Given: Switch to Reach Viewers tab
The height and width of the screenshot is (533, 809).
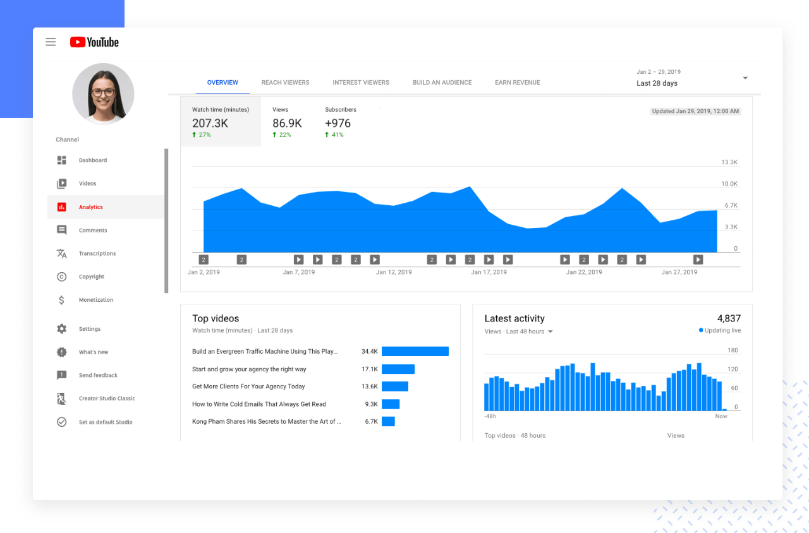Looking at the screenshot, I should (286, 83).
